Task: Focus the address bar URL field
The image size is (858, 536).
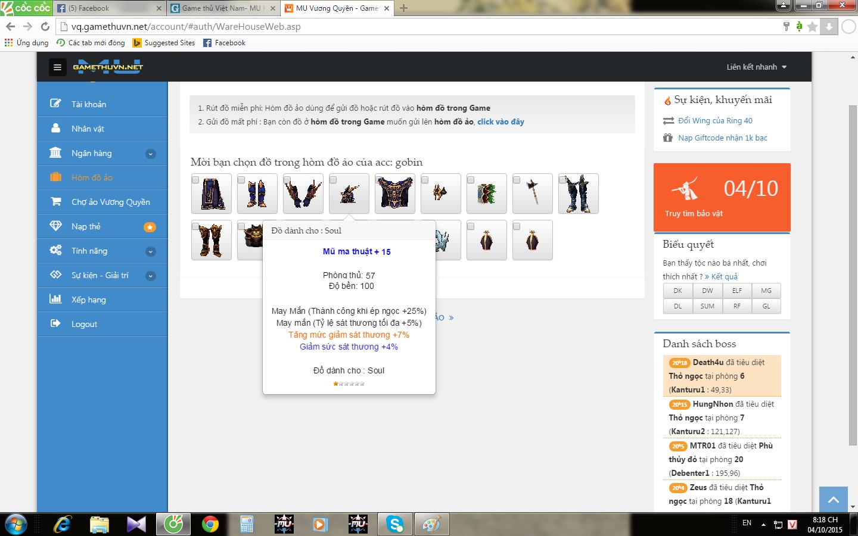Action: click(x=417, y=26)
